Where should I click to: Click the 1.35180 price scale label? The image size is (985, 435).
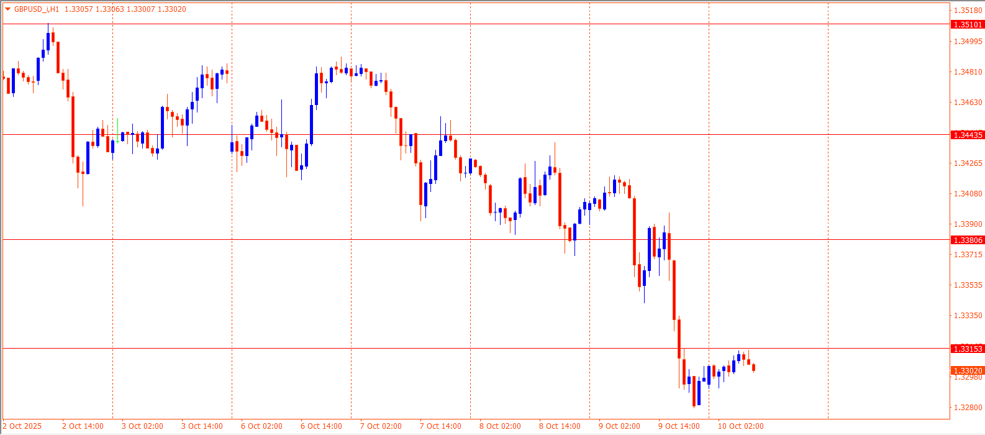pyautogui.click(x=968, y=11)
